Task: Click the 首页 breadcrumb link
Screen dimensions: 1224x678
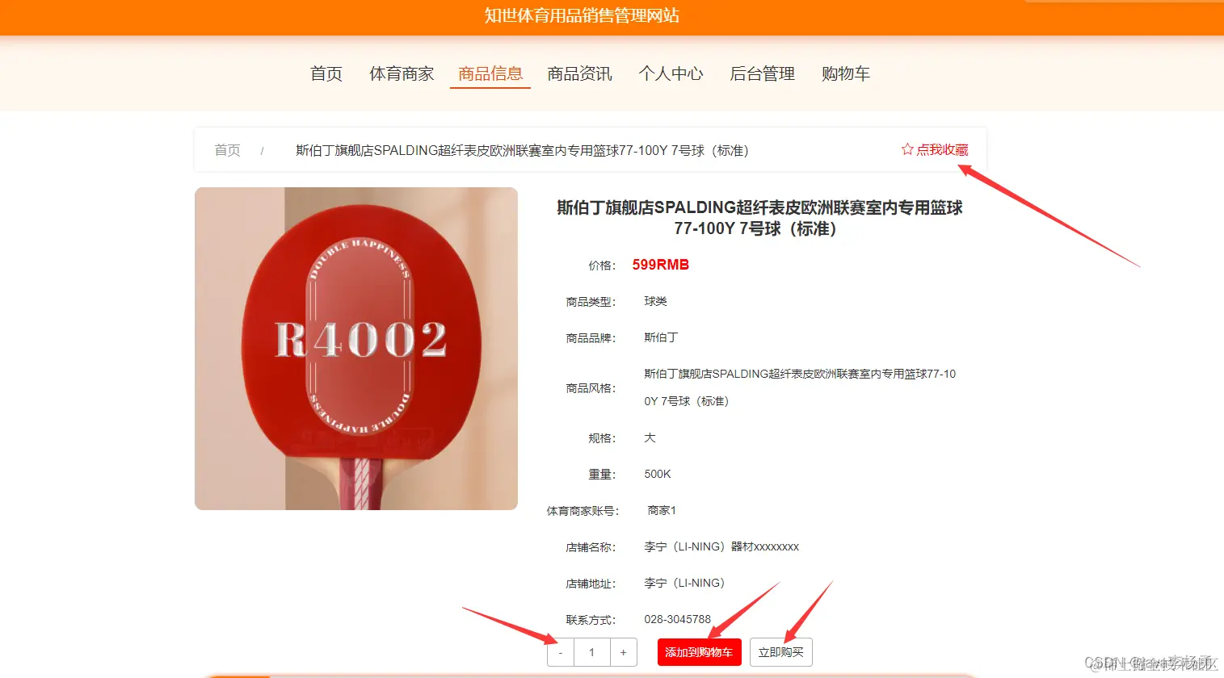Action: [x=227, y=150]
